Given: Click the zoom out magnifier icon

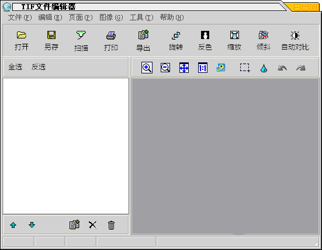Looking at the screenshot, I should [x=165, y=68].
